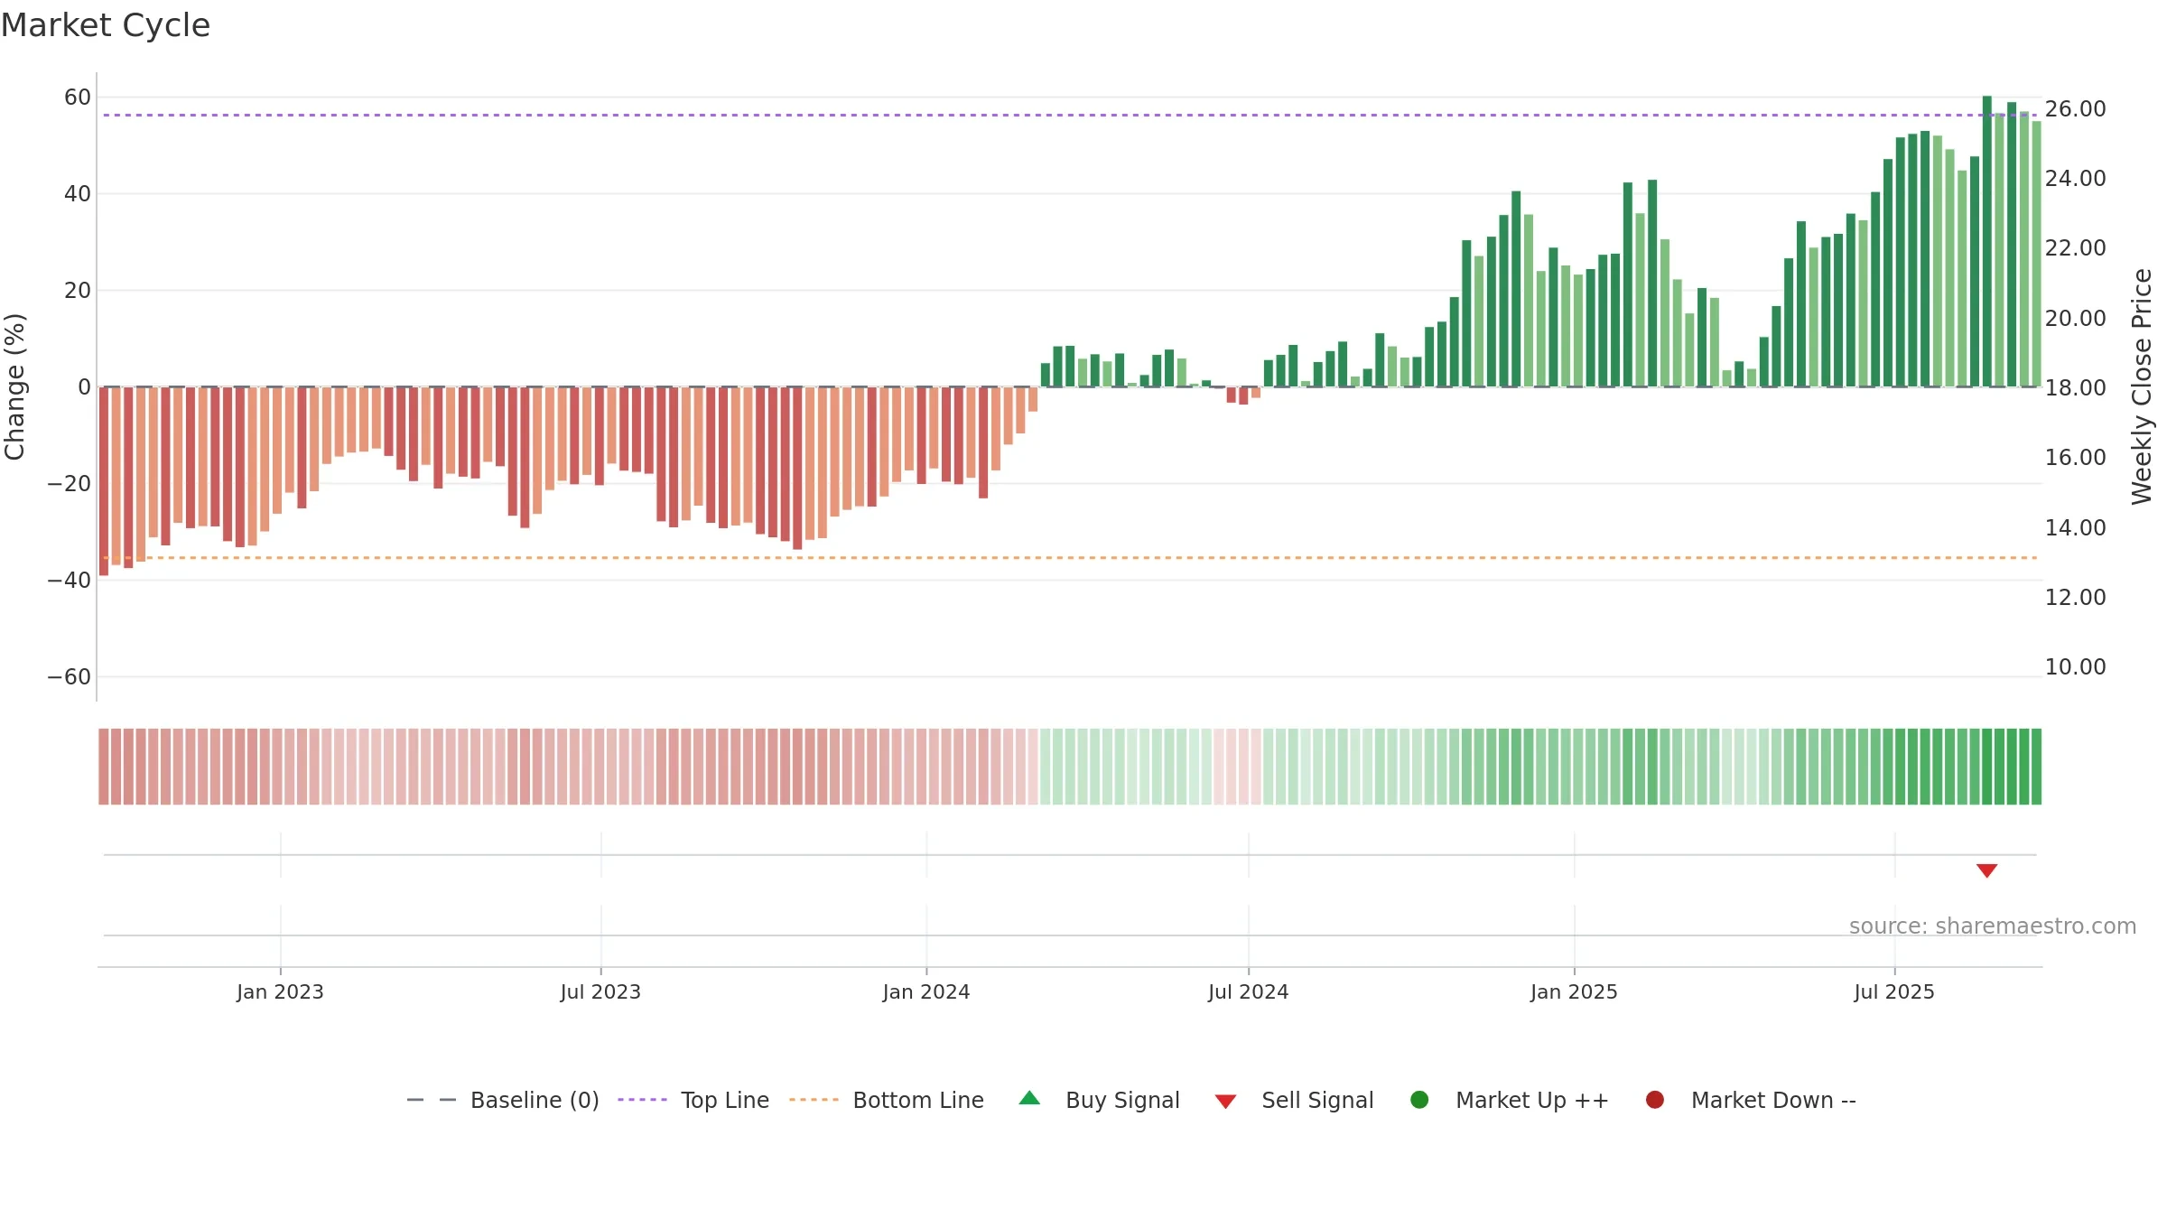Image resolution: width=2167 pixels, height=1219 pixels.
Task: Click the 18.00 price axis label
Action: tap(2076, 388)
